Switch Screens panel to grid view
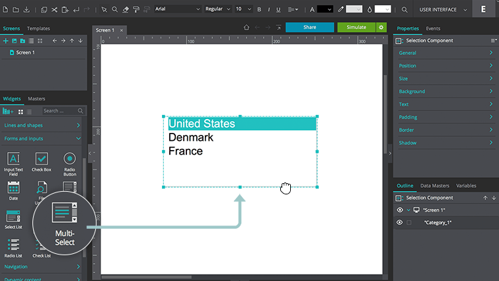The image size is (499, 281). click(x=40, y=41)
